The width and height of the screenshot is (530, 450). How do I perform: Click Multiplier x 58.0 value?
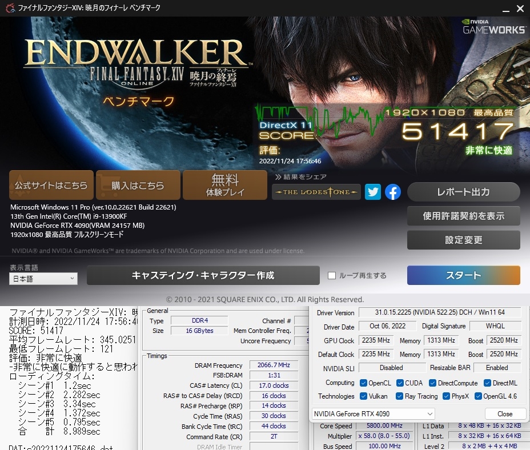click(385, 436)
